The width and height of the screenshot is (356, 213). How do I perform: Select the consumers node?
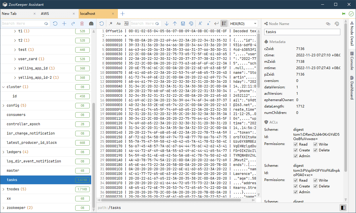pos(46,115)
